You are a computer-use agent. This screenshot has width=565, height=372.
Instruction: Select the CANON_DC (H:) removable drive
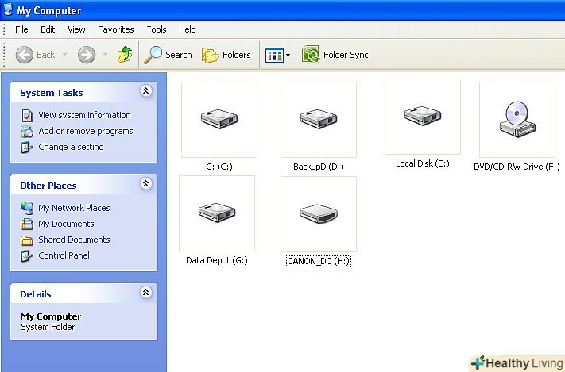point(318,213)
